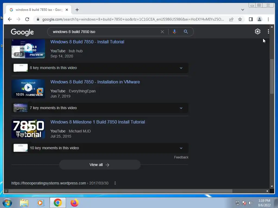Click the 7-key-moments preview thumbnail
Screen dimensions: 278x208
(x=21, y=108)
